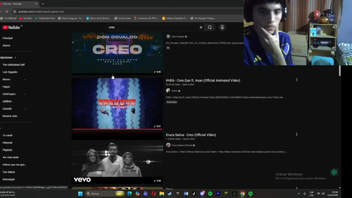Open Tu canal in the sidebar

(7, 135)
